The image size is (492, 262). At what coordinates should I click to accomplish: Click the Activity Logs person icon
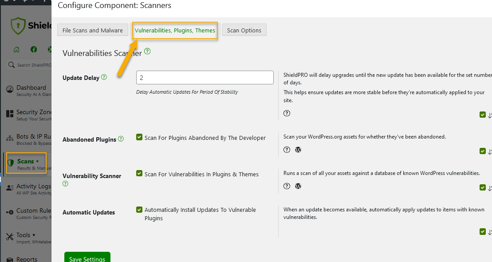pos(10,188)
